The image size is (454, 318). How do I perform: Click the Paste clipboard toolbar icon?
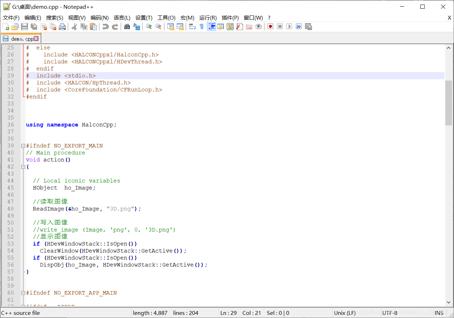click(93, 27)
